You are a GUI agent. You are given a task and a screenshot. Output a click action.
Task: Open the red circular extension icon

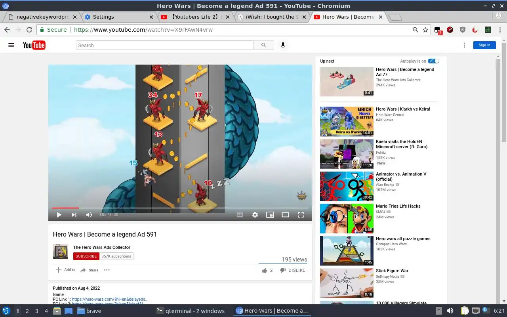450,30
